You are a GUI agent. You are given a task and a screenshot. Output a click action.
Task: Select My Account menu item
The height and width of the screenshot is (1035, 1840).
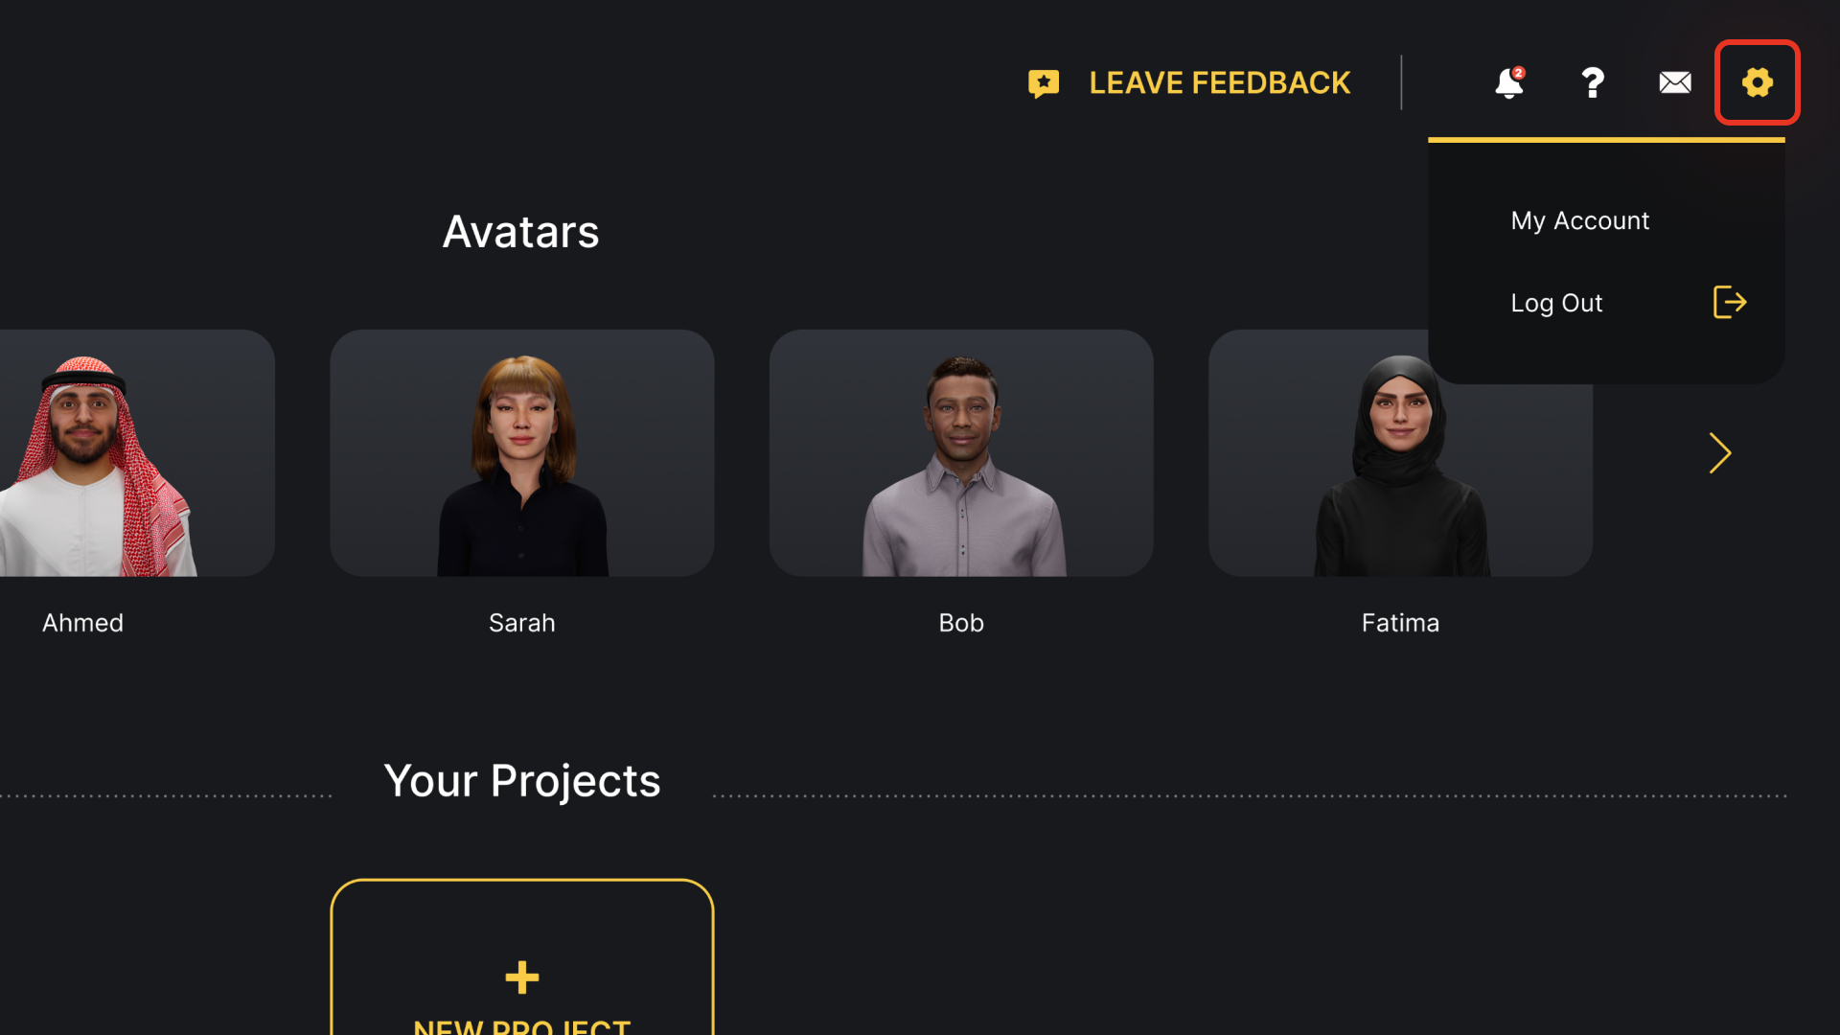[x=1579, y=220]
